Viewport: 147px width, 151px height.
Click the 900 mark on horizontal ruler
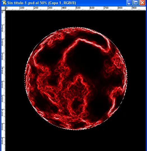tap(134, 8)
